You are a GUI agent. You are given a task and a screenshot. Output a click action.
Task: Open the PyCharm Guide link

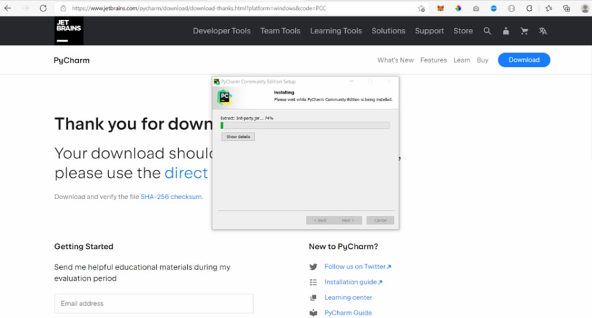point(348,313)
